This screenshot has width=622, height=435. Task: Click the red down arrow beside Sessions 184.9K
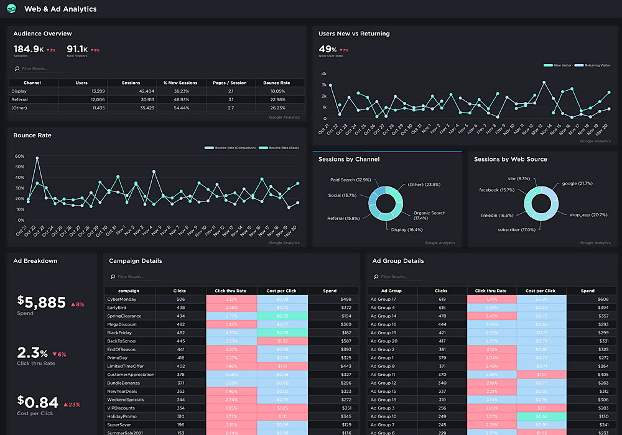click(49, 50)
